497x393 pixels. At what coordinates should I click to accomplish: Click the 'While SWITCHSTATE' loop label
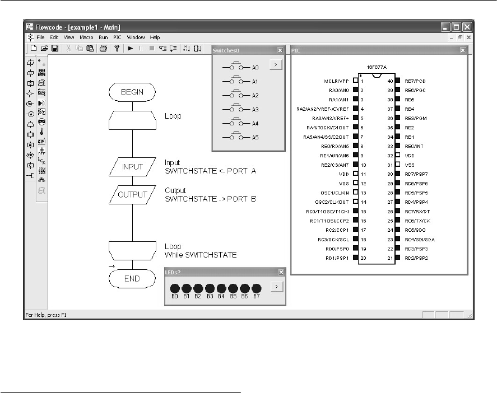coord(201,255)
